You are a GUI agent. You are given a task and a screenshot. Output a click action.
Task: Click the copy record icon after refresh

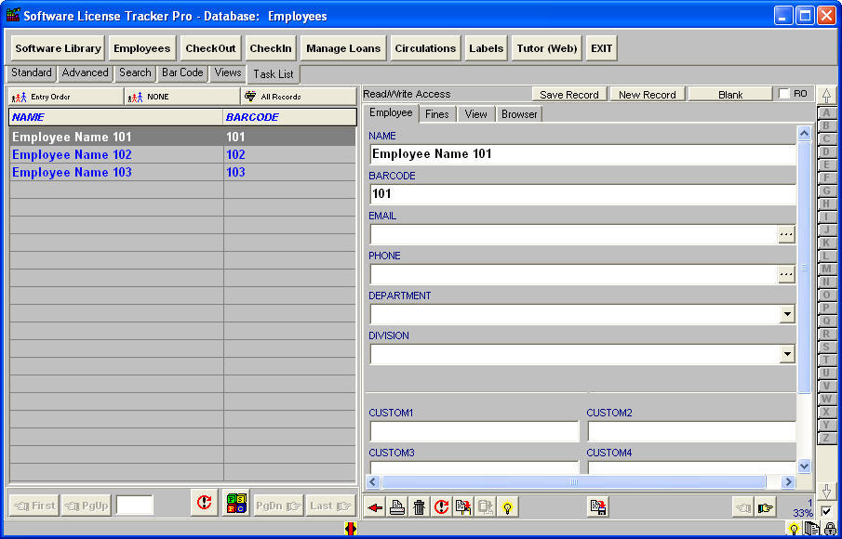(463, 506)
